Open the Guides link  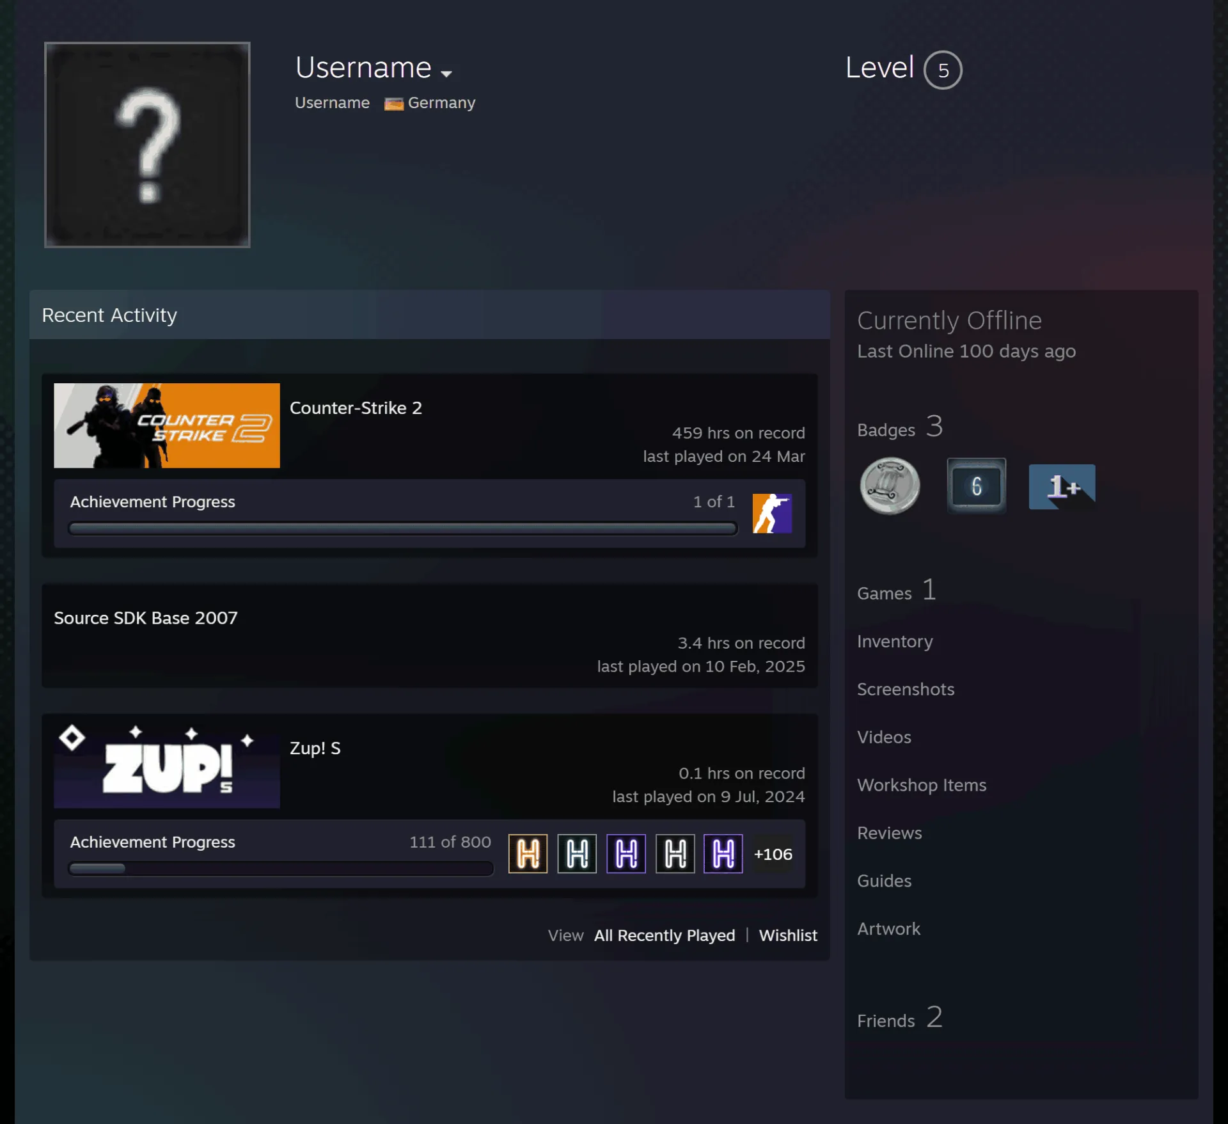[884, 881]
